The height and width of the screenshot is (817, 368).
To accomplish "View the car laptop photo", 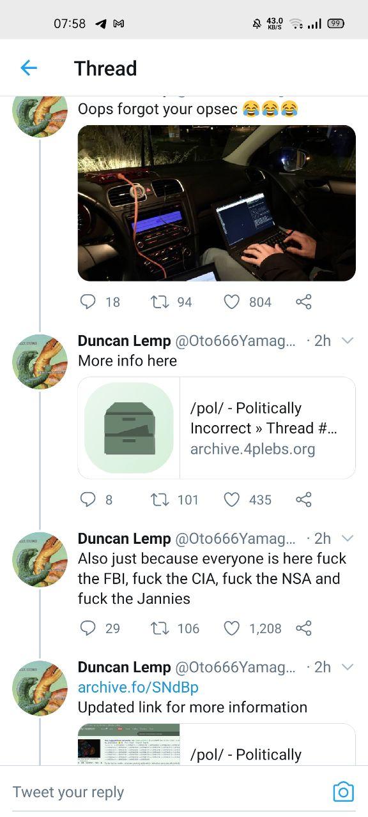I will coord(217,203).
